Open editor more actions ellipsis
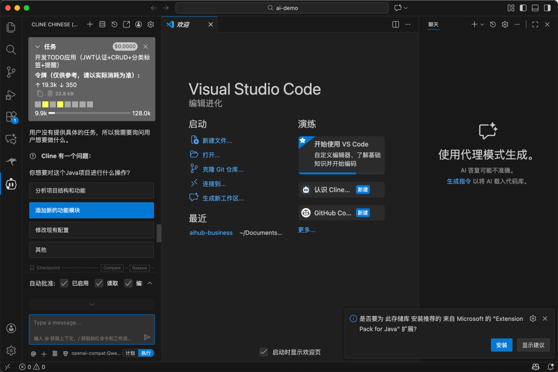Viewport: 558px width, 372px height. coord(408,24)
